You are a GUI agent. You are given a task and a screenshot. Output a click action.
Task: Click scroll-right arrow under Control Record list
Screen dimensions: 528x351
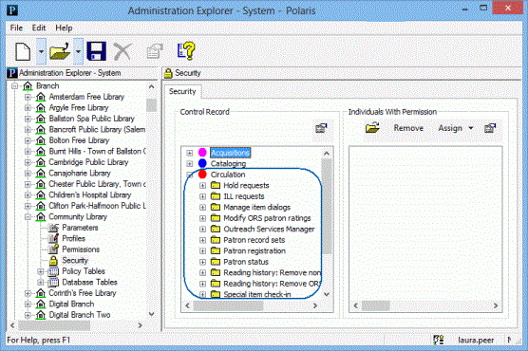pos(315,305)
